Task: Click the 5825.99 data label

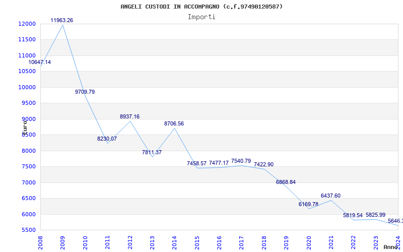Action: click(x=375, y=215)
